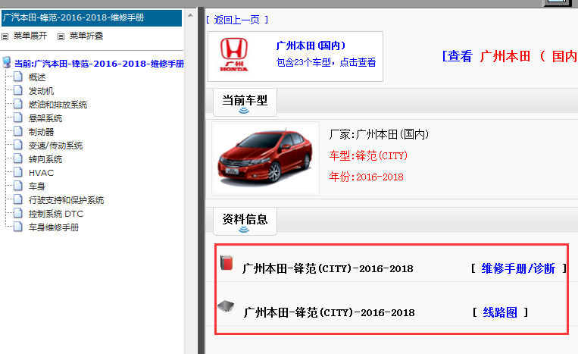Click the 车型:锋范(CITY) text
Viewport: 578px width, 354px height.
[x=368, y=155]
